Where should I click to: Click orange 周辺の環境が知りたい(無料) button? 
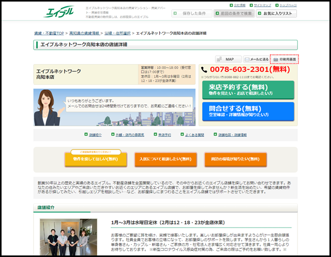click(x=235, y=159)
